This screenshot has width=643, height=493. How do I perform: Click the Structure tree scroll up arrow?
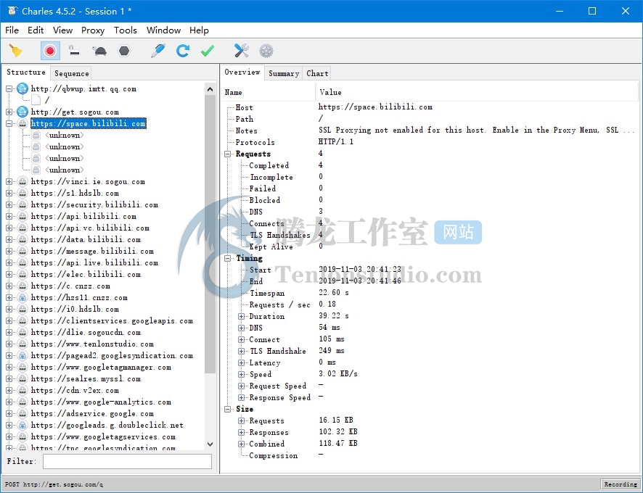click(210, 89)
